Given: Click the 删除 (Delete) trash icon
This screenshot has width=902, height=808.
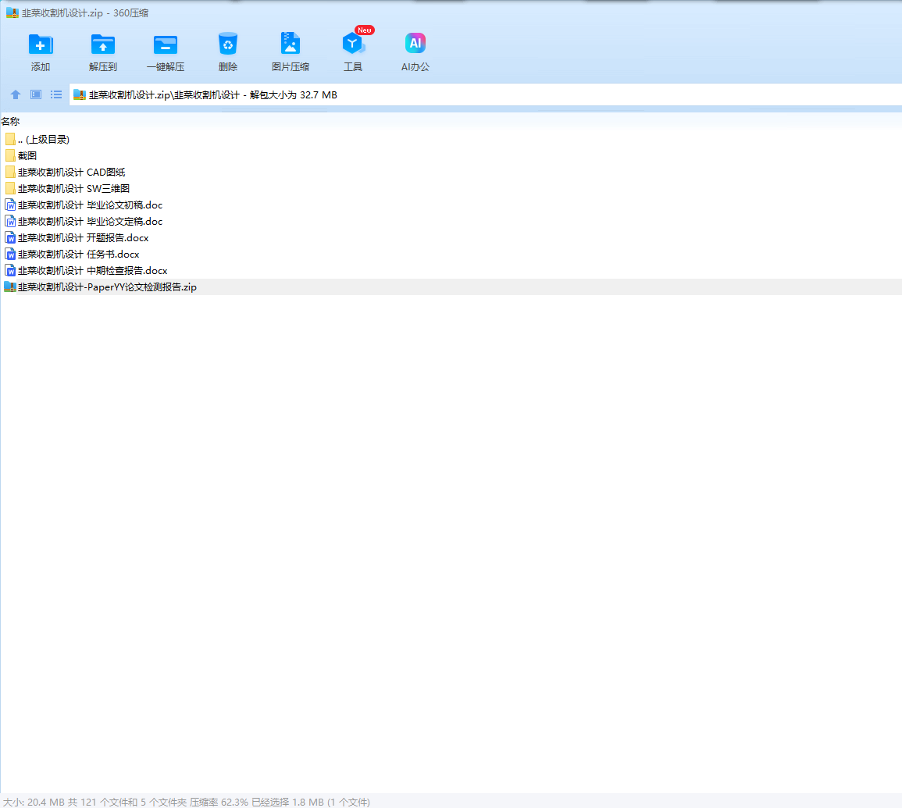Looking at the screenshot, I should [228, 44].
